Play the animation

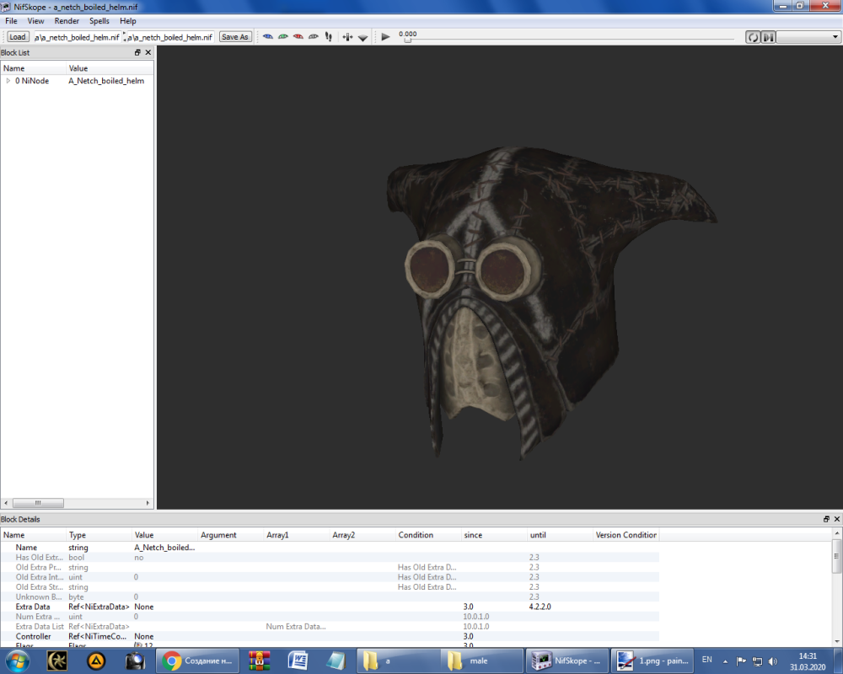tap(385, 36)
